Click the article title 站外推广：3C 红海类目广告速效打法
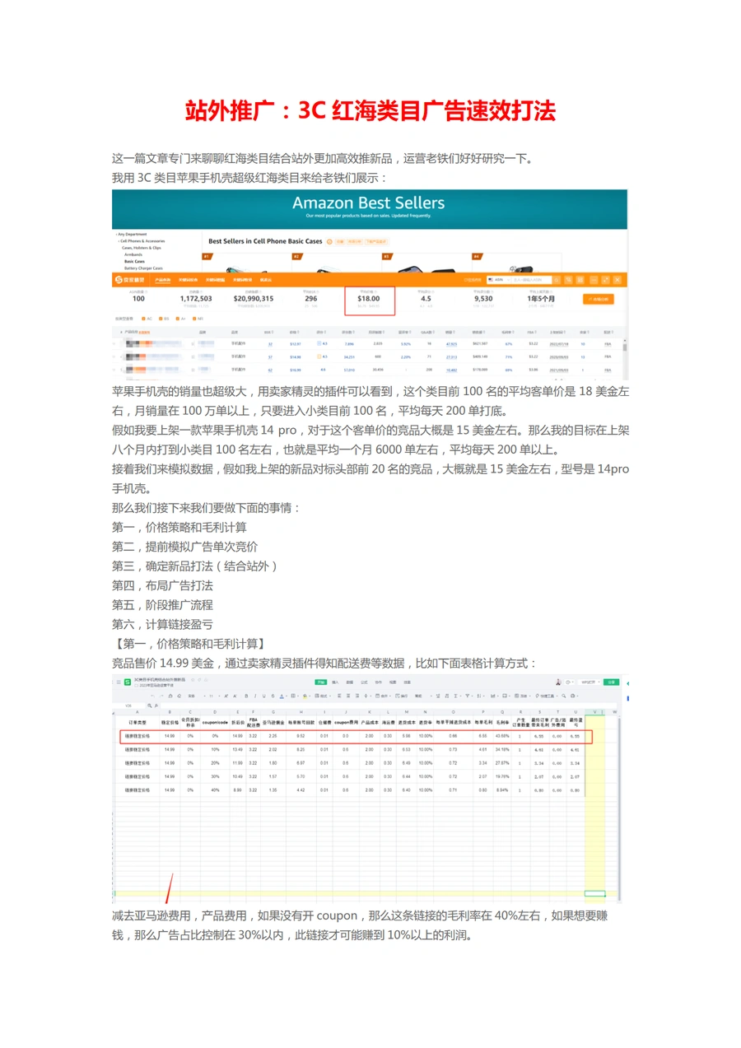Screen dimensions: 741x1048 point(370,111)
